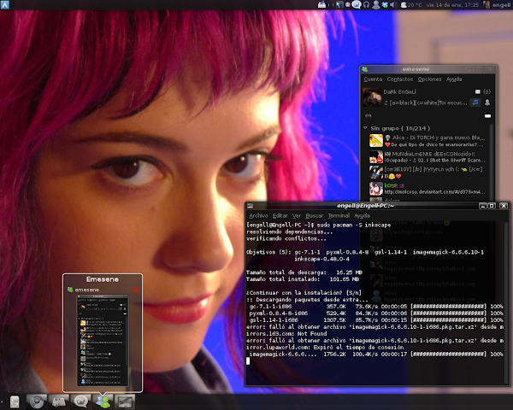Click the gsl-1.14-1-i686 progress bar
The height and width of the screenshot is (410, 513).
point(449,320)
